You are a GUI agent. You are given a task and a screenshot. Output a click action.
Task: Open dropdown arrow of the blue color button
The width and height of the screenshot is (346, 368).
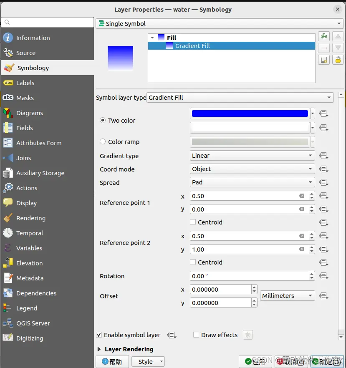(x=313, y=113)
